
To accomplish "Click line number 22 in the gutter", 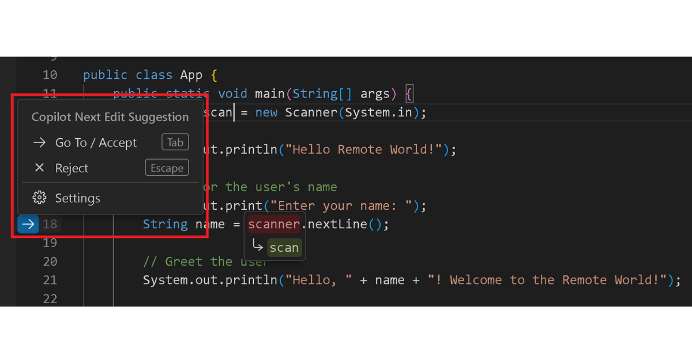I will click(x=50, y=298).
